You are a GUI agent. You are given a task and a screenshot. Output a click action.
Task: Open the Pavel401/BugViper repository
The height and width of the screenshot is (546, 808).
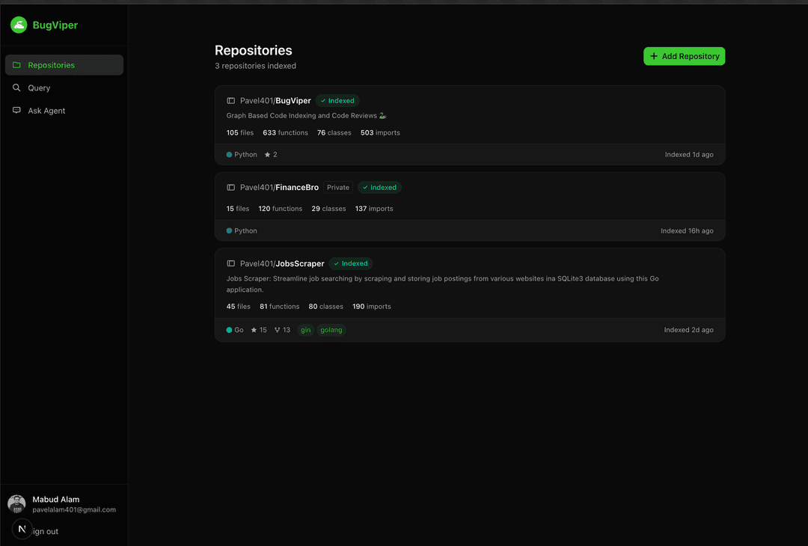[x=275, y=99]
